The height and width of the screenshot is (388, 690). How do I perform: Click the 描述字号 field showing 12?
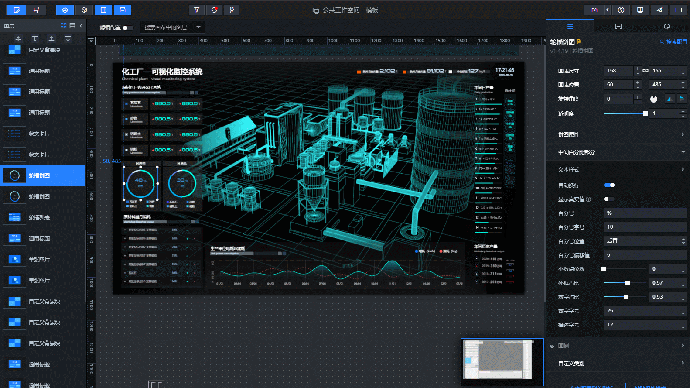[641, 325]
